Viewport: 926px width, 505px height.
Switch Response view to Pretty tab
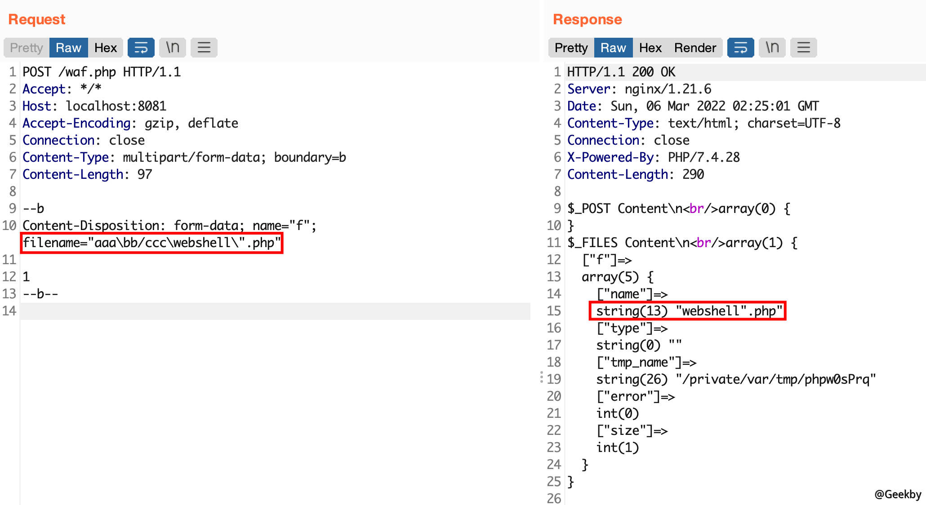tap(571, 48)
